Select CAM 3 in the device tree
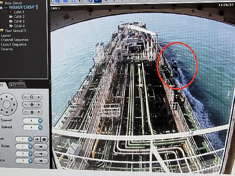 point(19,21)
